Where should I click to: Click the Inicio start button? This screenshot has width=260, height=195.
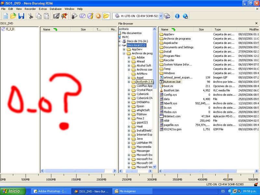pos(13,191)
